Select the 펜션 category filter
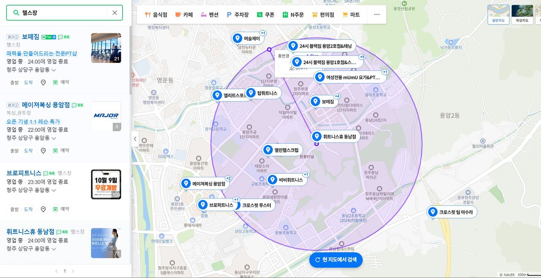 click(x=210, y=14)
